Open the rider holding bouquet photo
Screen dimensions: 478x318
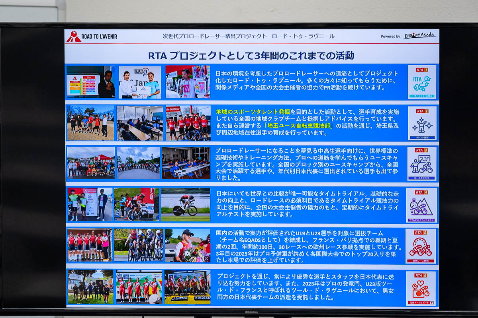pos(187,245)
